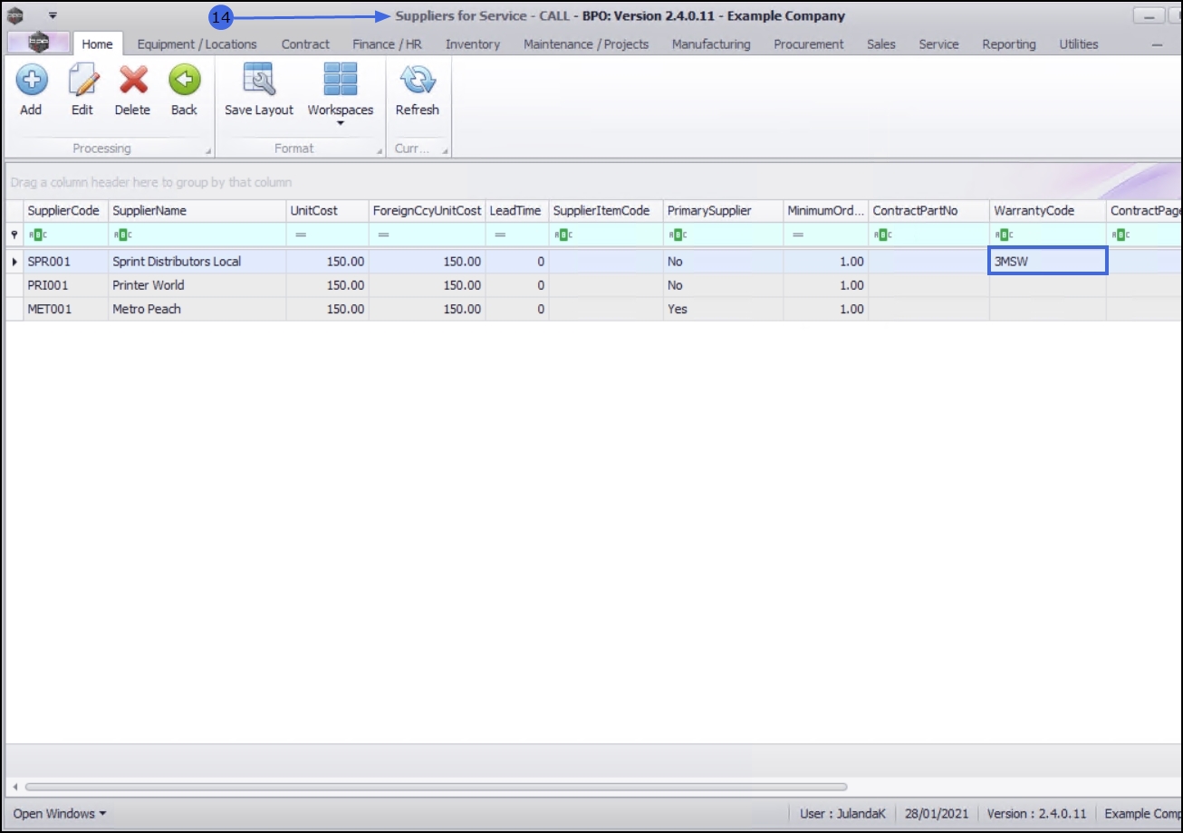Open the Utilities tab
Viewport: 1183px width, 833px height.
[1079, 43]
